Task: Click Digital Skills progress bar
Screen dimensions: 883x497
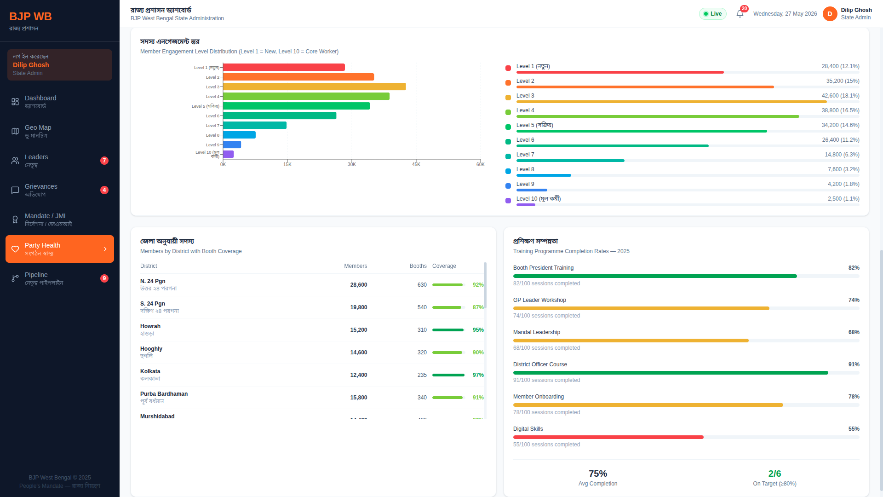Action: click(686, 437)
